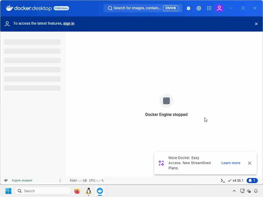Screen dimensions: 263x197
Task: Click the Engine stopped status text
Action: (x=22, y=180)
